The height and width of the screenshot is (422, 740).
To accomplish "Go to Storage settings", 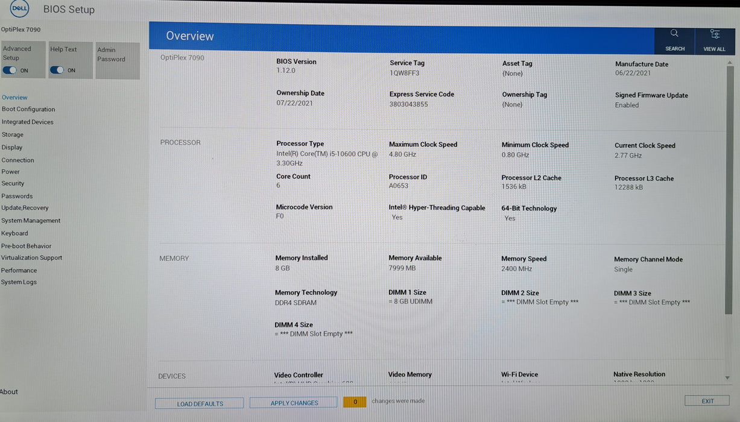I will tap(13, 134).
